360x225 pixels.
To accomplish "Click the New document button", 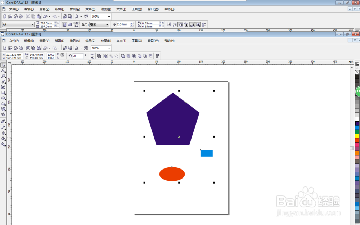I will [5, 48].
